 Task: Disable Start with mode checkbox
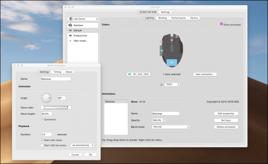42,140
